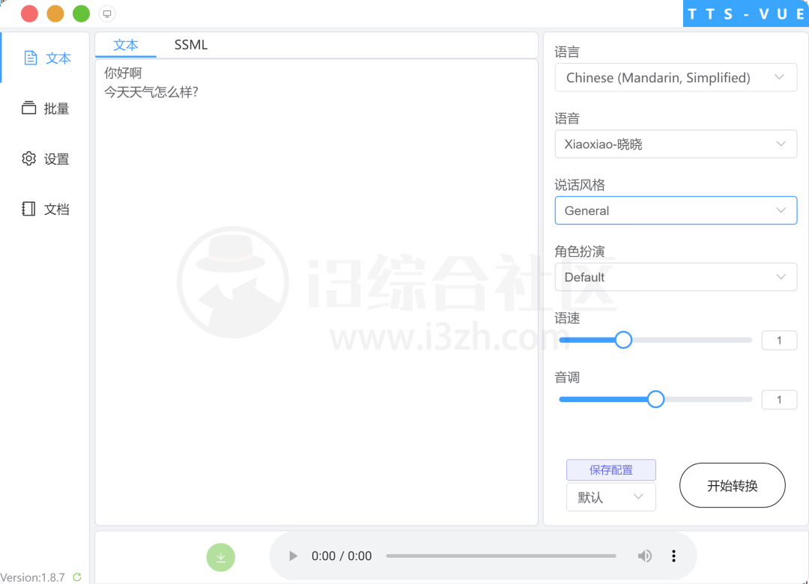Click the text line 今天天气怎么样?

pyautogui.click(x=151, y=92)
